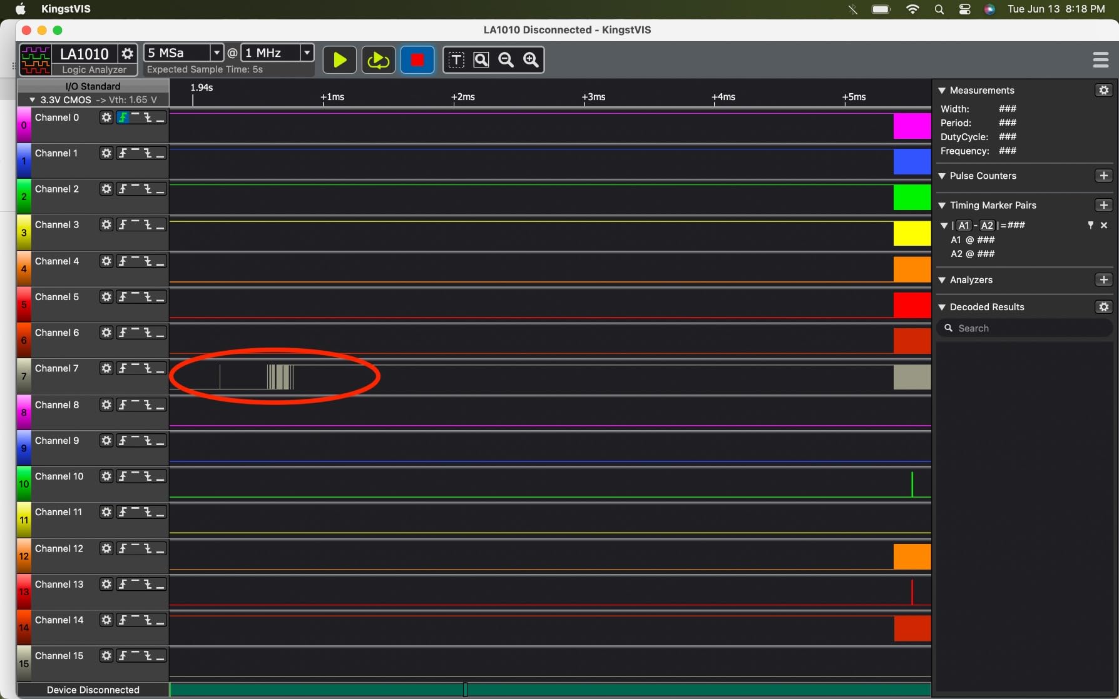Set high level trigger on Channel 1
This screenshot has width=1119, height=699.
coord(135,153)
